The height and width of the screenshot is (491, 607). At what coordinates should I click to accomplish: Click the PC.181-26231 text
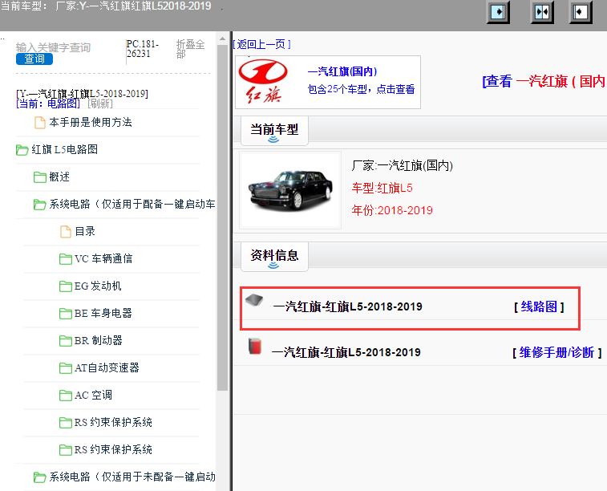[143, 49]
